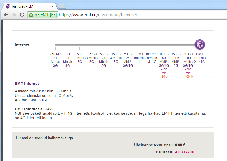The height and width of the screenshot is (161, 227).
Task: Select the 15 GB 1 Mbit/s 3G option
Action: (80, 58)
